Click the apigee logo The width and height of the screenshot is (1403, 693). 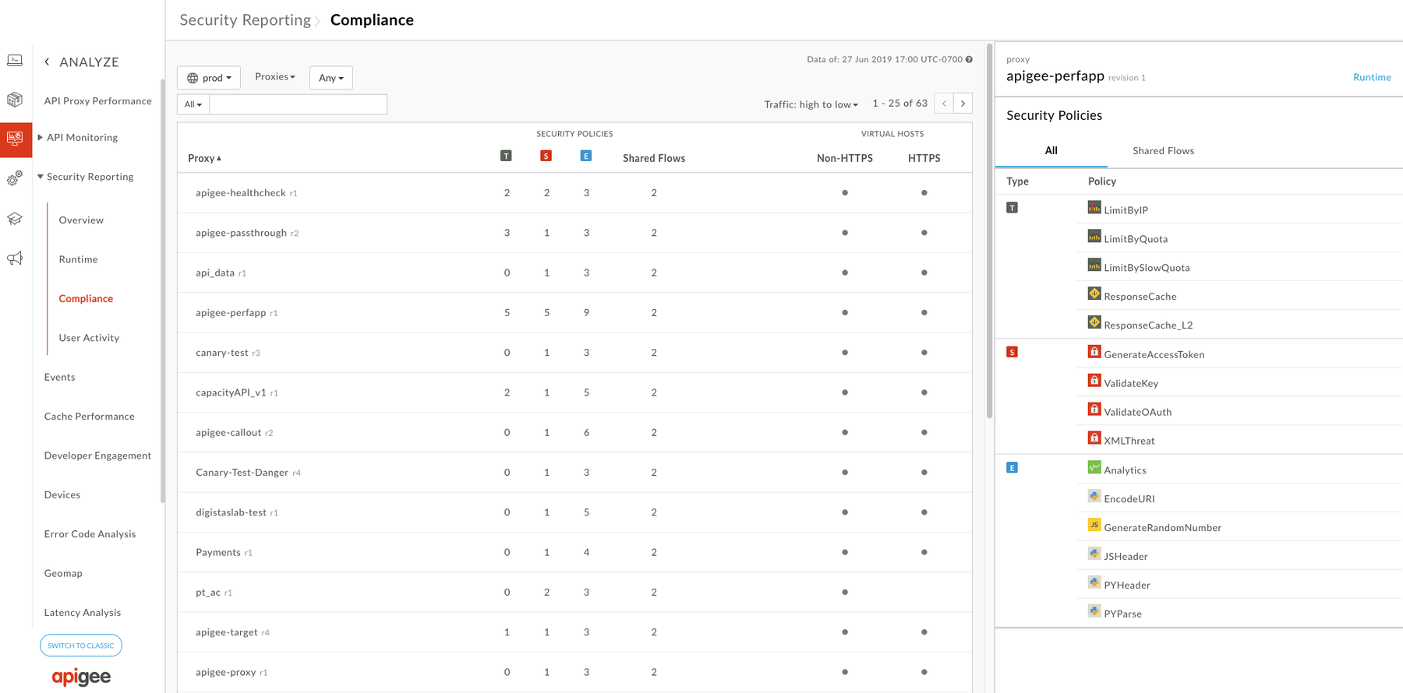81,677
